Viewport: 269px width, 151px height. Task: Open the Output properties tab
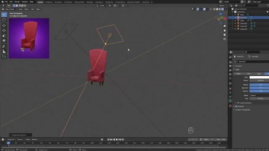point(230,66)
